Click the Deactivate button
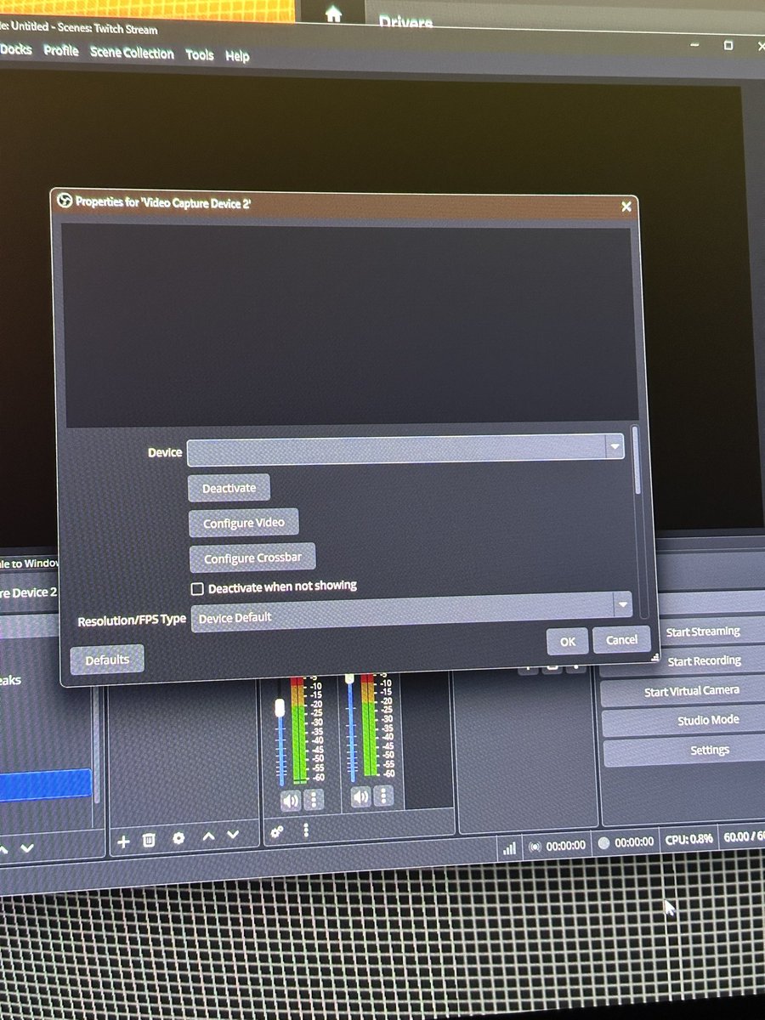 point(229,489)
